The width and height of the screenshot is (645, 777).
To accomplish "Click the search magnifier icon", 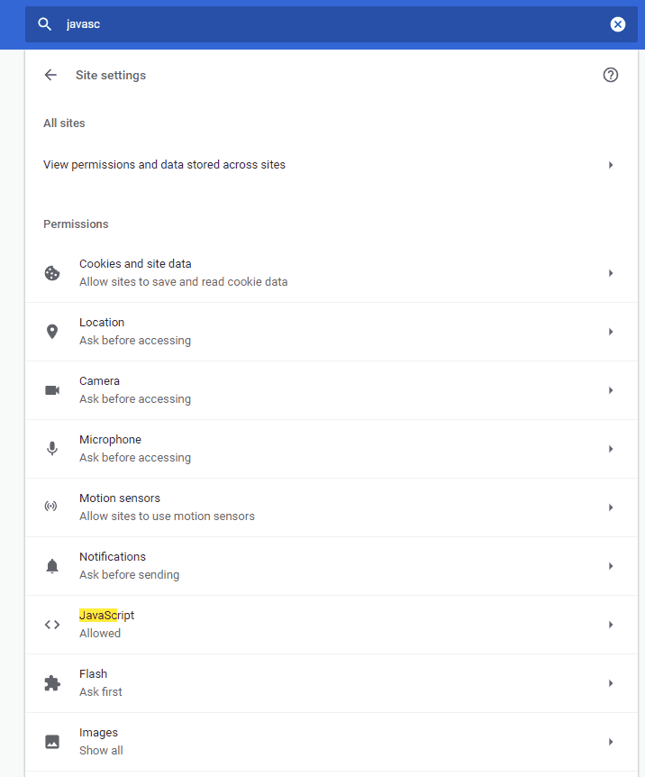I will coord(44,24).
